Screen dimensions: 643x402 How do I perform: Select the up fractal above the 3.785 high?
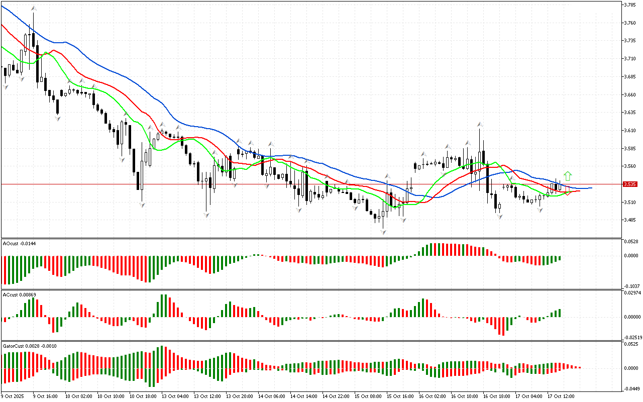[34, 9]
